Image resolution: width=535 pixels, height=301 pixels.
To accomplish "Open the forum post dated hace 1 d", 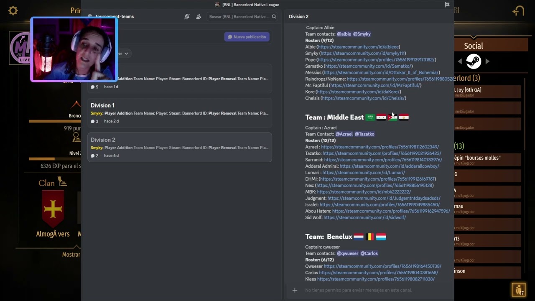I will 180,79.
